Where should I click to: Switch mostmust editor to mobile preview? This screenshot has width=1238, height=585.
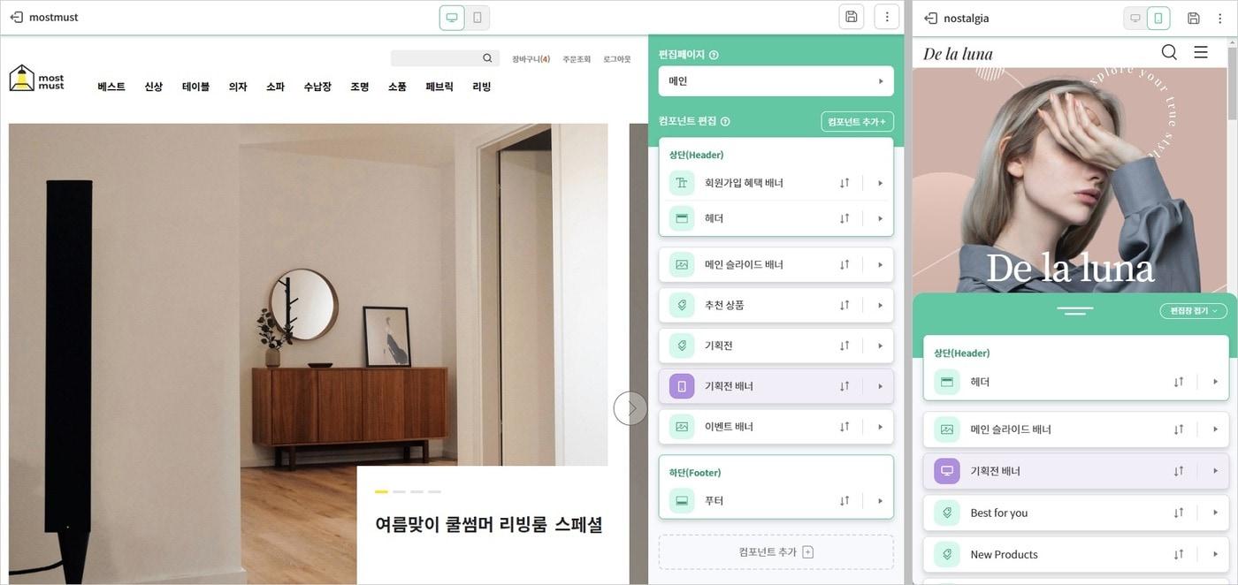point(478,18)
